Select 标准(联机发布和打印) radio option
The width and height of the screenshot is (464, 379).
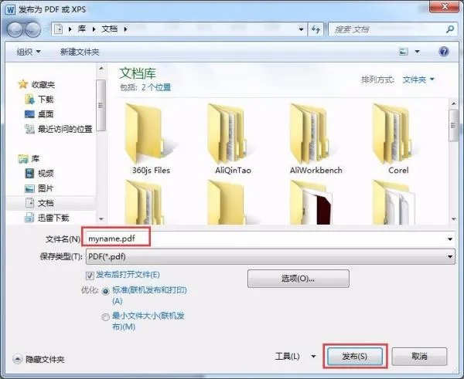(105, 291)
